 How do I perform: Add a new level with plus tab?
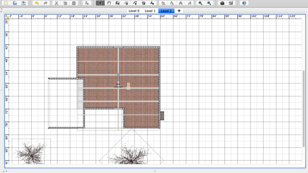click(x=179, y=11)
